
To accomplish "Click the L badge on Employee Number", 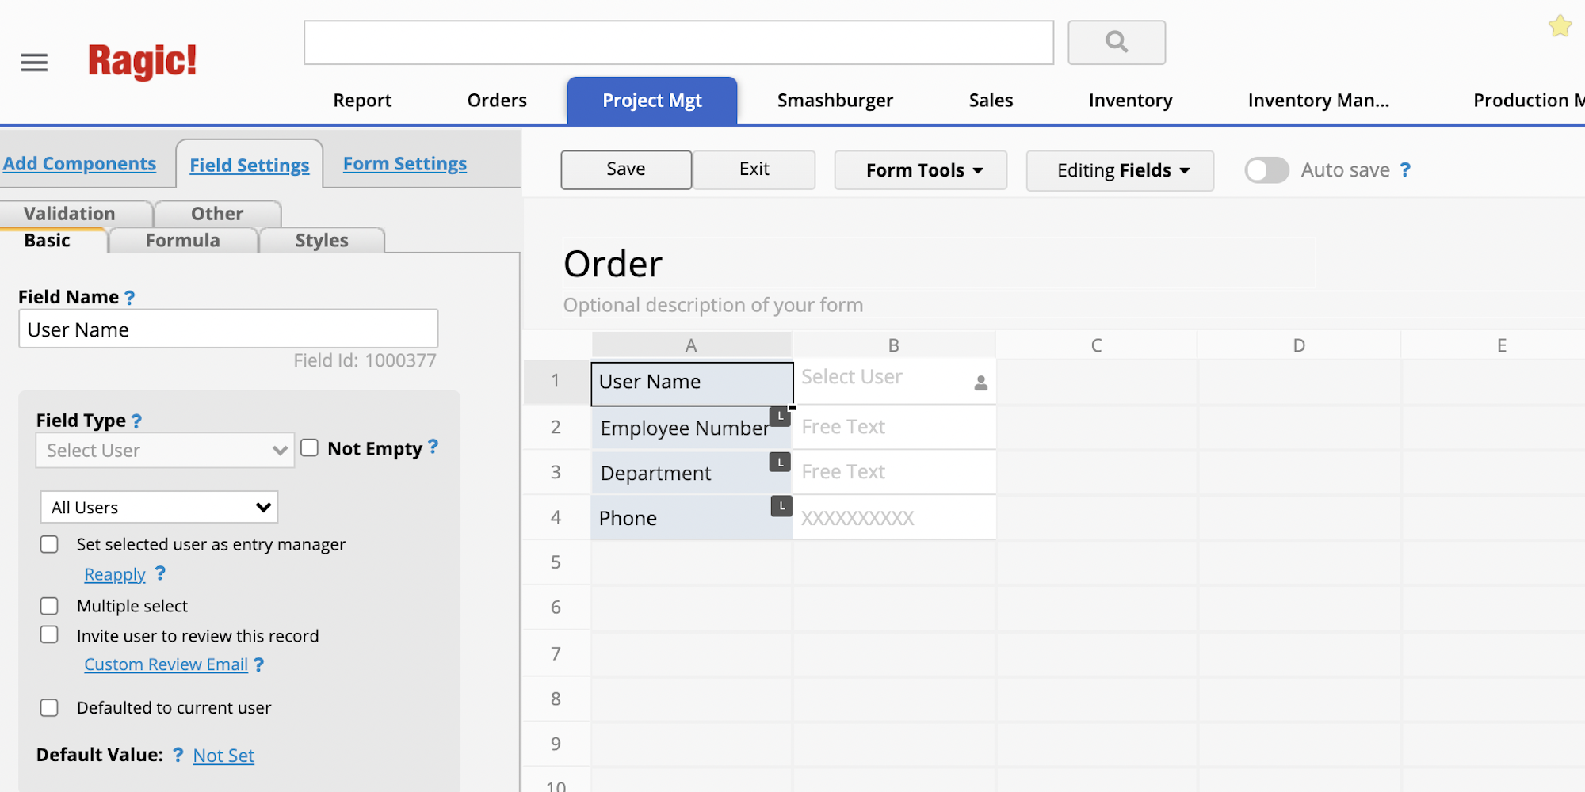I will tap(780, 416).
